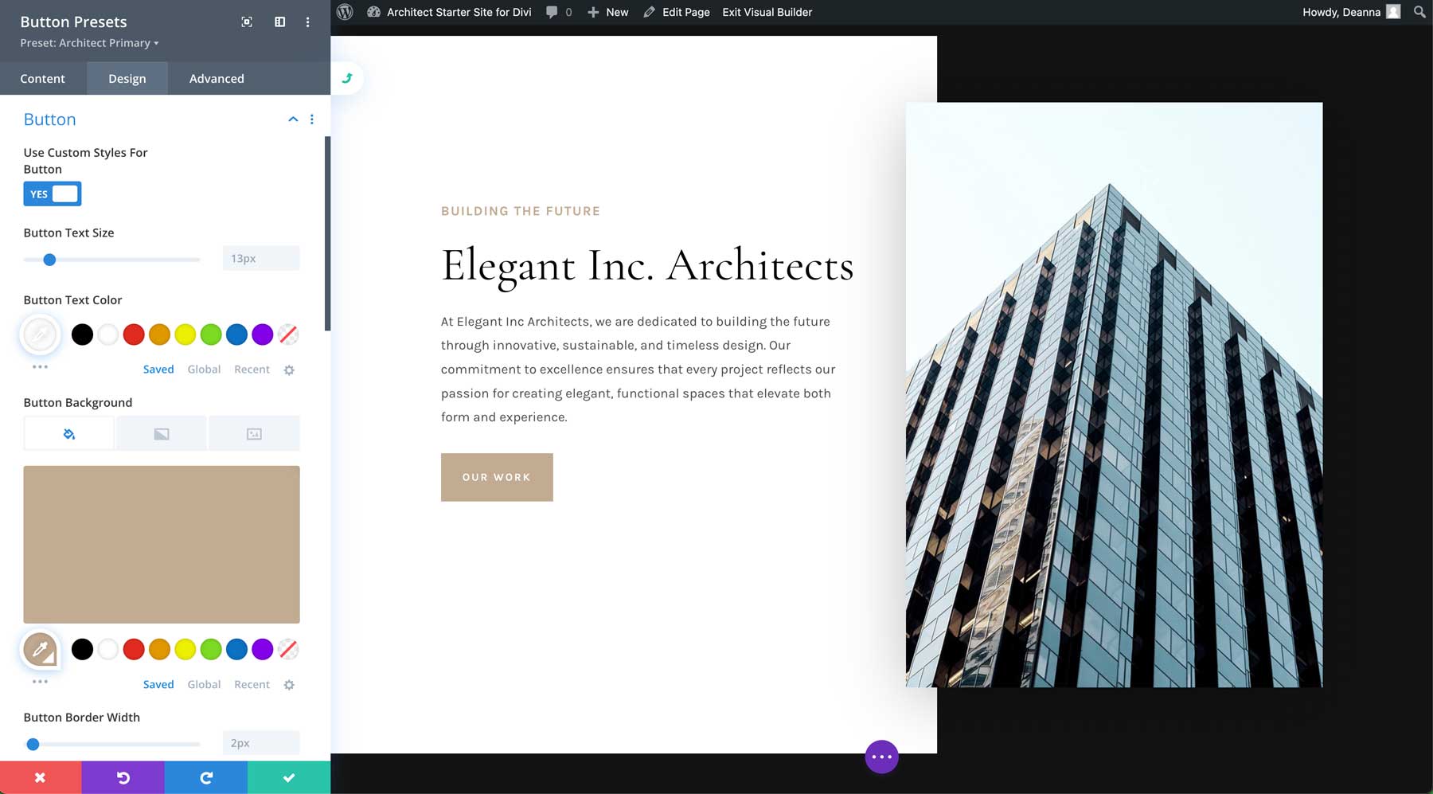Open search in the WordPress admin bar

pyautogui.click(x=1419, y=12)
